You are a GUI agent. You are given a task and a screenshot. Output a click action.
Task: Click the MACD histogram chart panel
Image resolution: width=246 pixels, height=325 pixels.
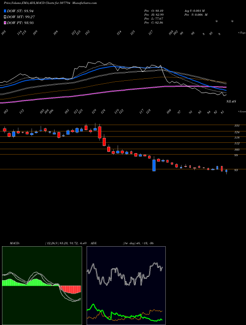[42, 286]
